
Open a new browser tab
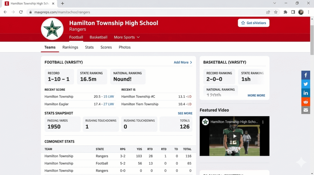click(63, 3)
